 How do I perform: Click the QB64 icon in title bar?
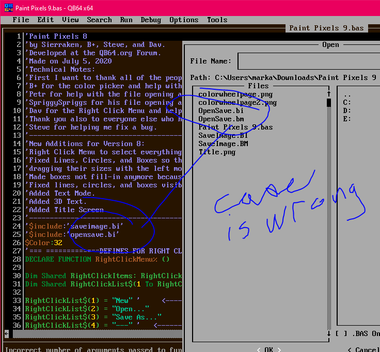coord(8,7)
